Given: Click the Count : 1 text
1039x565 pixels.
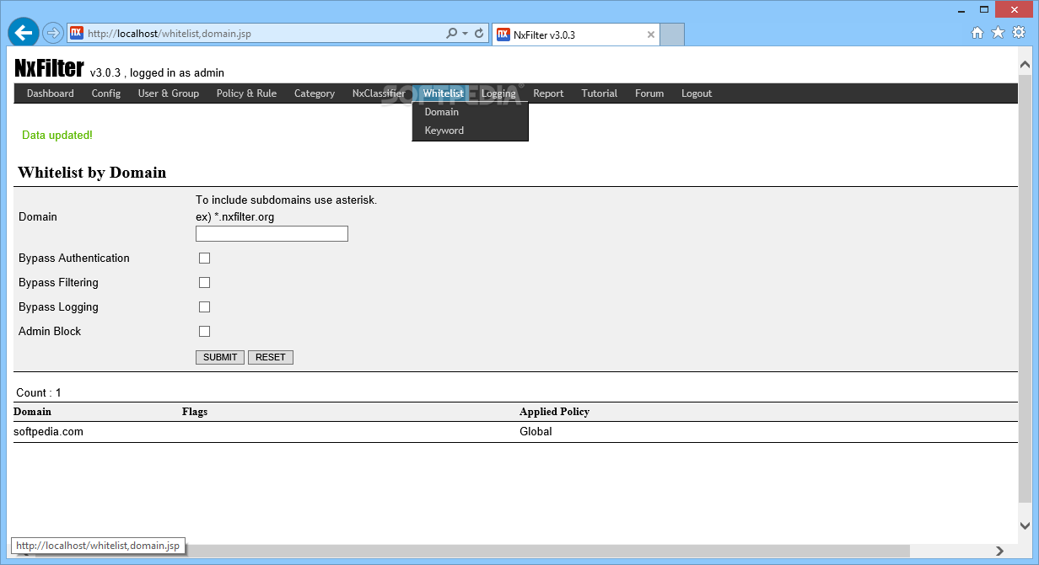Looking at the screenshot, I should pos(39,393).
